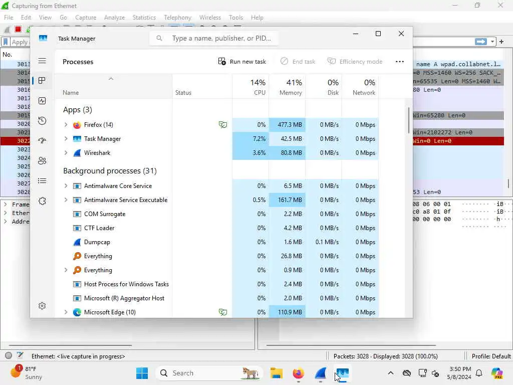The width and height of the screenshot is (513, 385).
Task: Expand the Wireshark process row
Action: [x=66, y=153]
